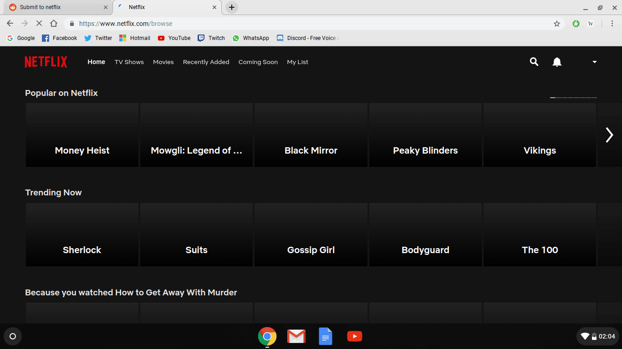The image size is (622, 349).
Task: Select The 100 title card
Action: pyautogui.click(x=540, y=234)
